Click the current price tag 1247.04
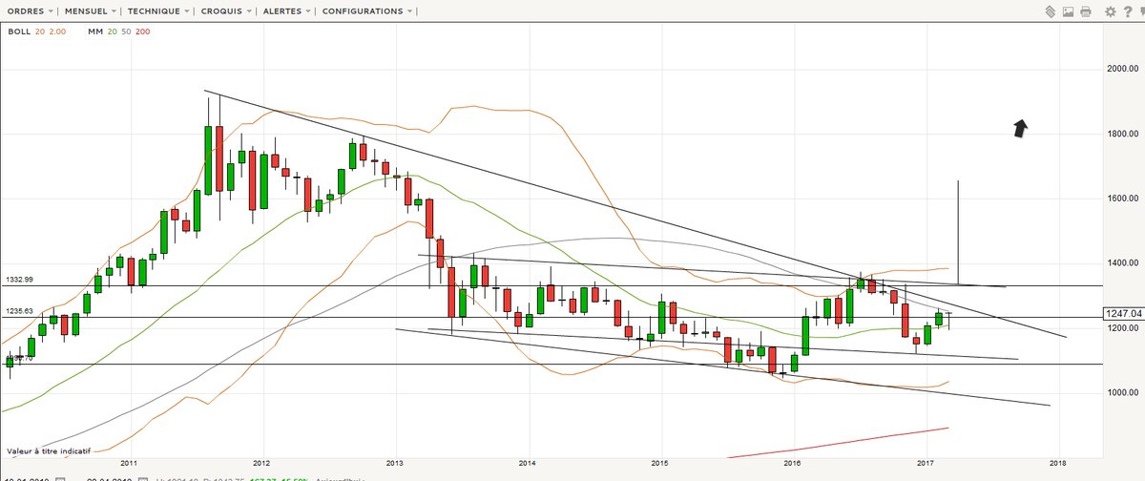 point(1122,313)
